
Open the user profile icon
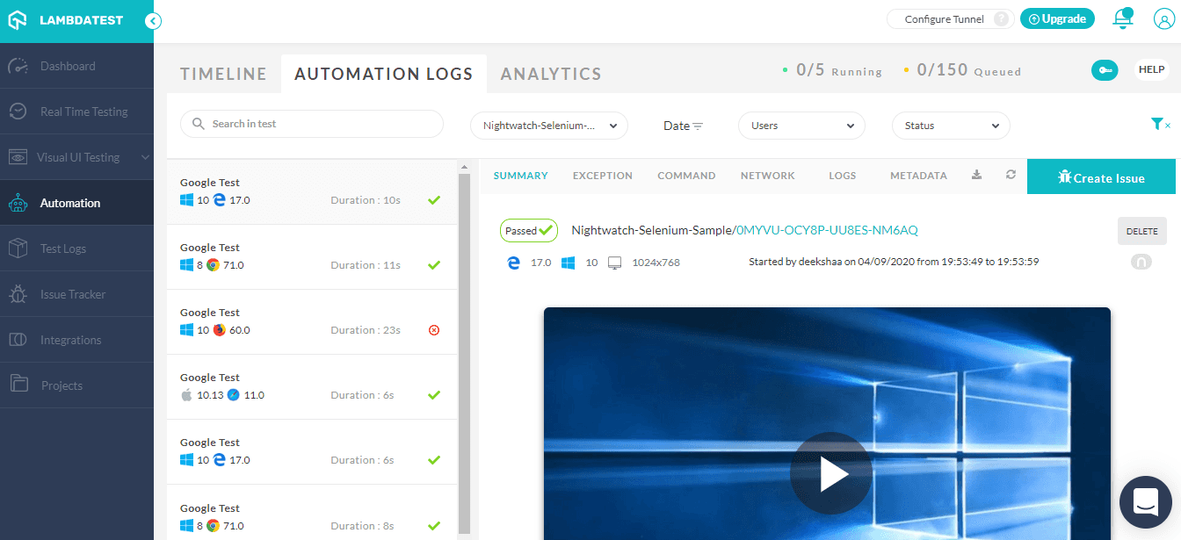tap(1163, 19)
